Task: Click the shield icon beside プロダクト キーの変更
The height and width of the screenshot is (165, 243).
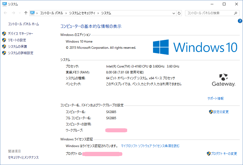Action: point(209,153)
